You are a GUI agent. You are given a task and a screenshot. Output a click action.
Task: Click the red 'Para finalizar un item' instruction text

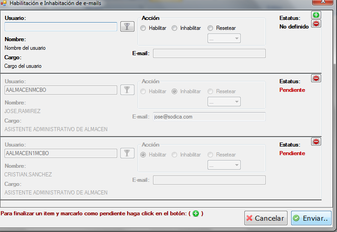pos(102,213)
